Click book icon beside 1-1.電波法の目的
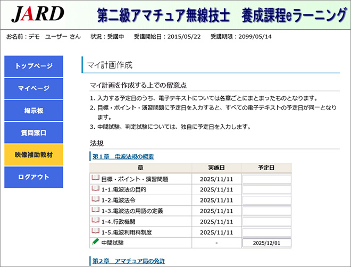This screenshot has width=351, height=267. pos(96,189)
